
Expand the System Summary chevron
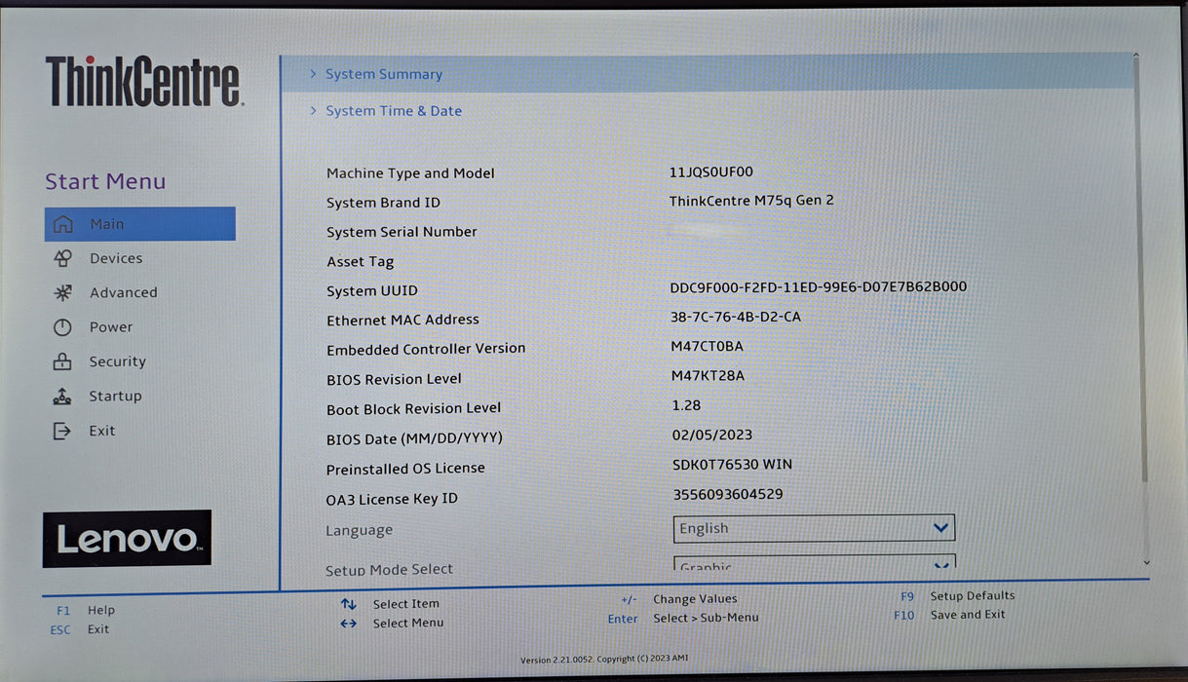click(x=313, y=74)
